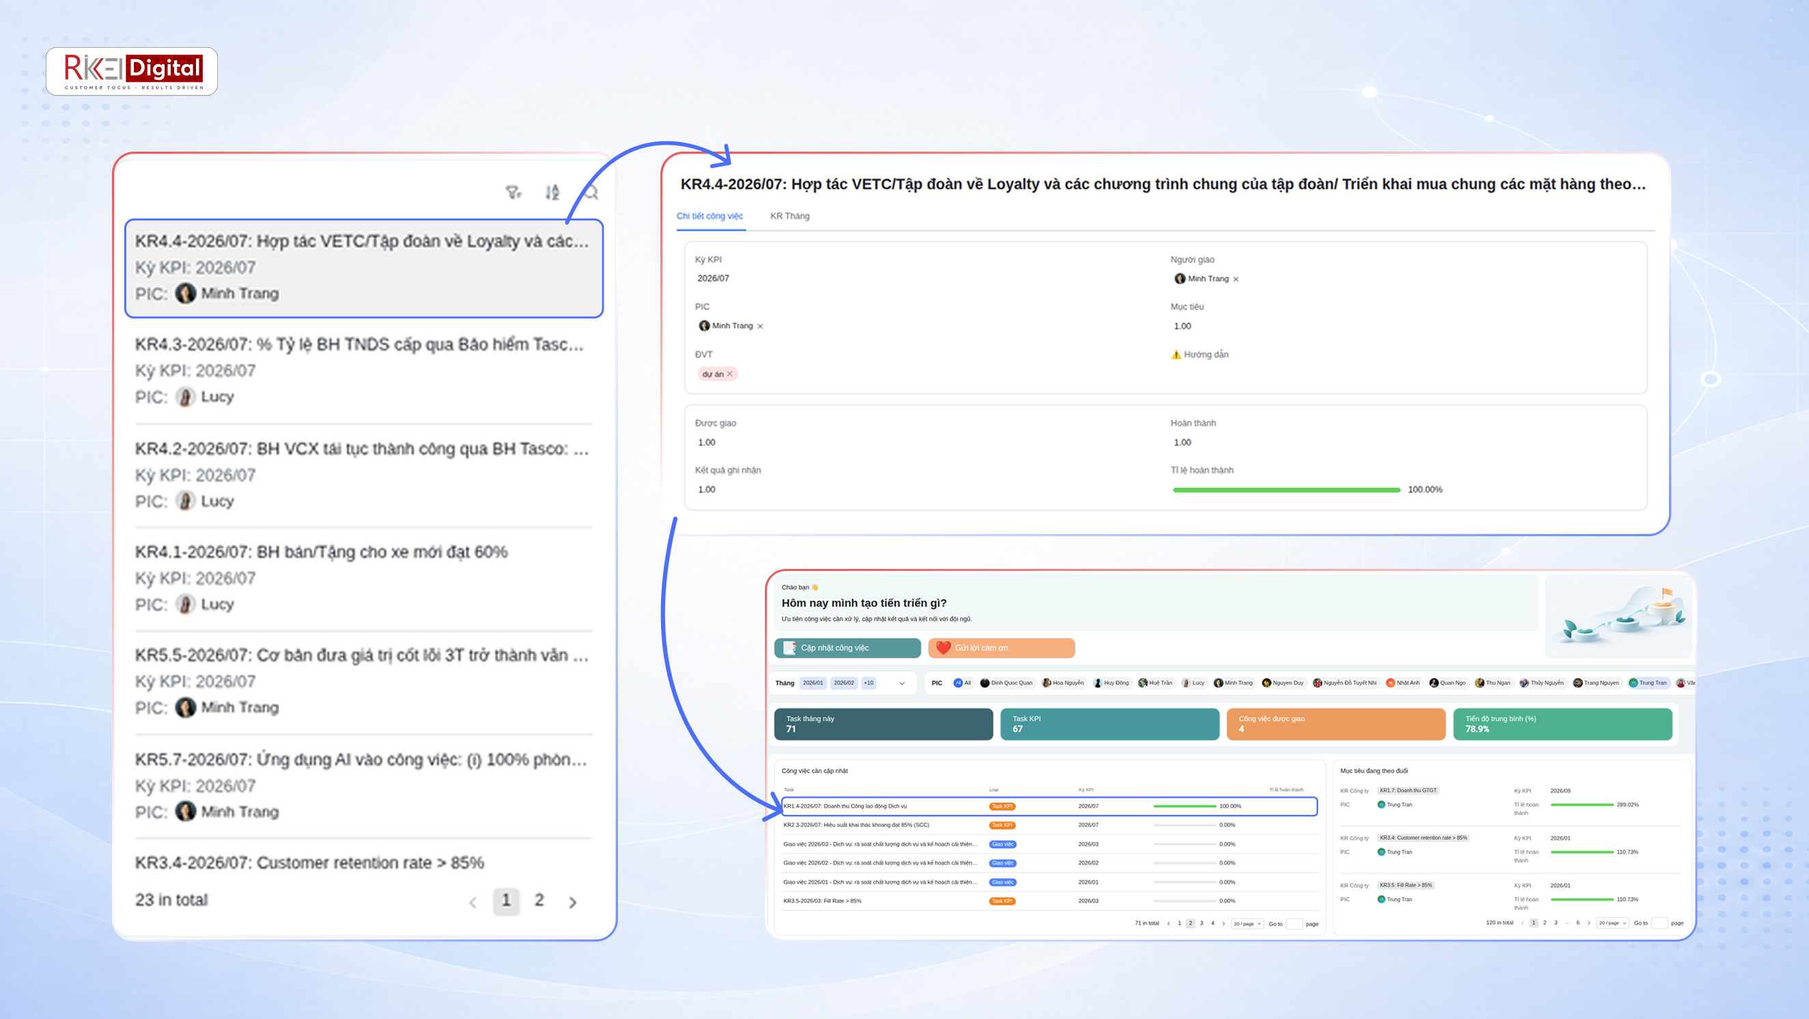
Task: Click the Công việc được giao summary card
Action: 1336,724
